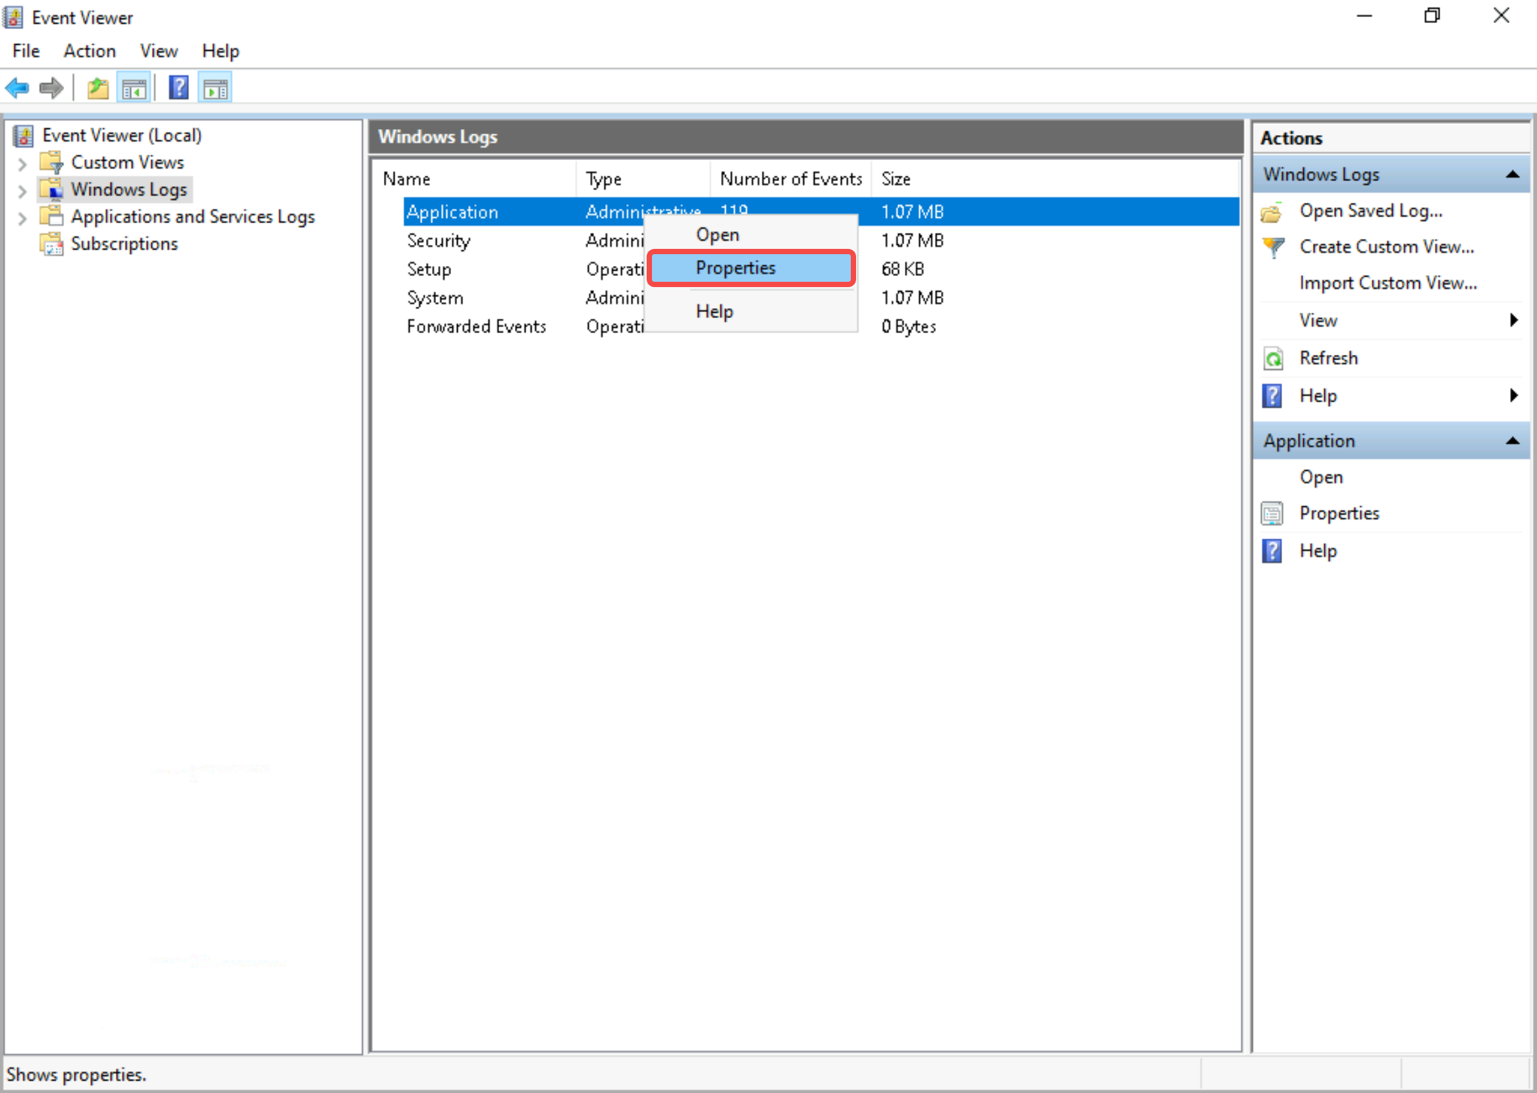Screen dimensions: 1537x1093
Task: Click the 0 Bytes size cell
Action: [909, 327]
